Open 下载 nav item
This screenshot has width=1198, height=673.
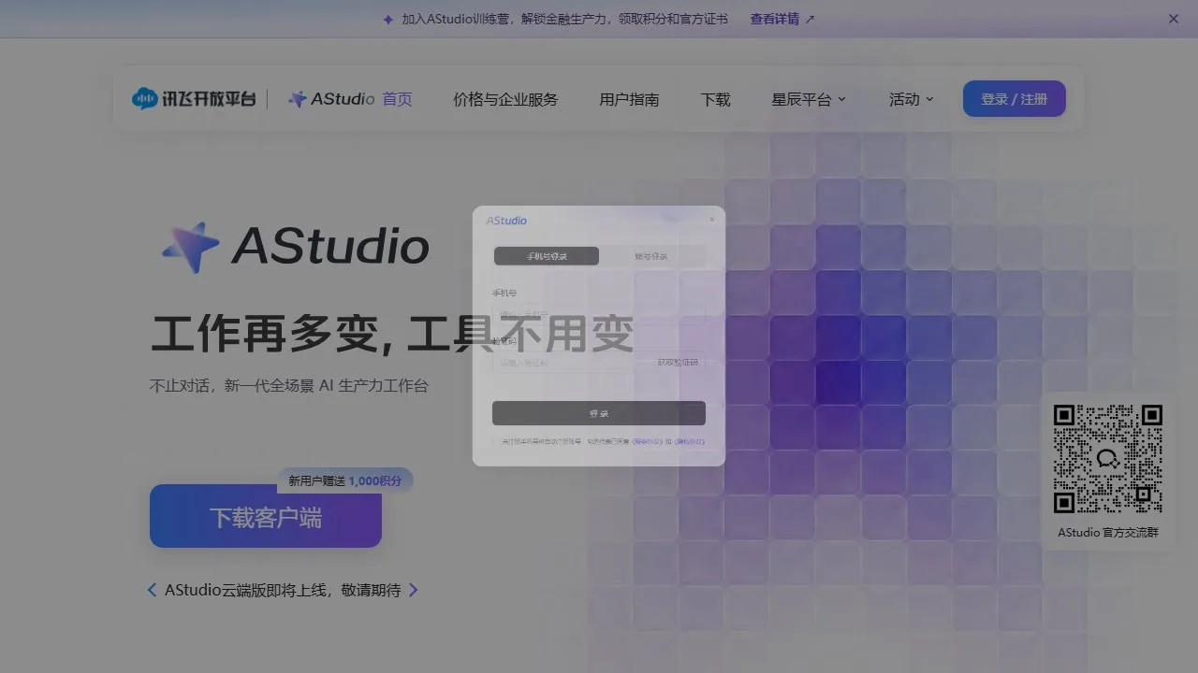715,99
